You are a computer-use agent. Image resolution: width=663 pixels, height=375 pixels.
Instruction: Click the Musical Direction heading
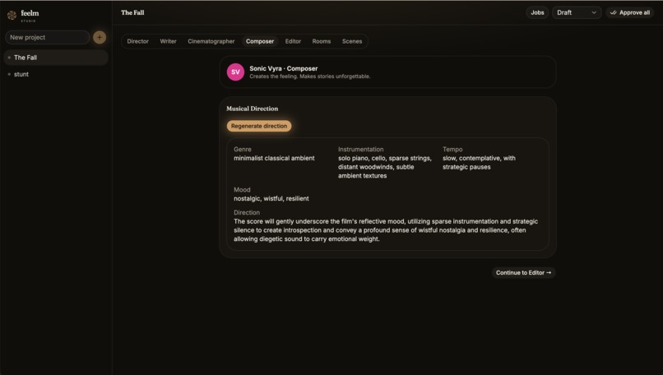coord(252,109)
